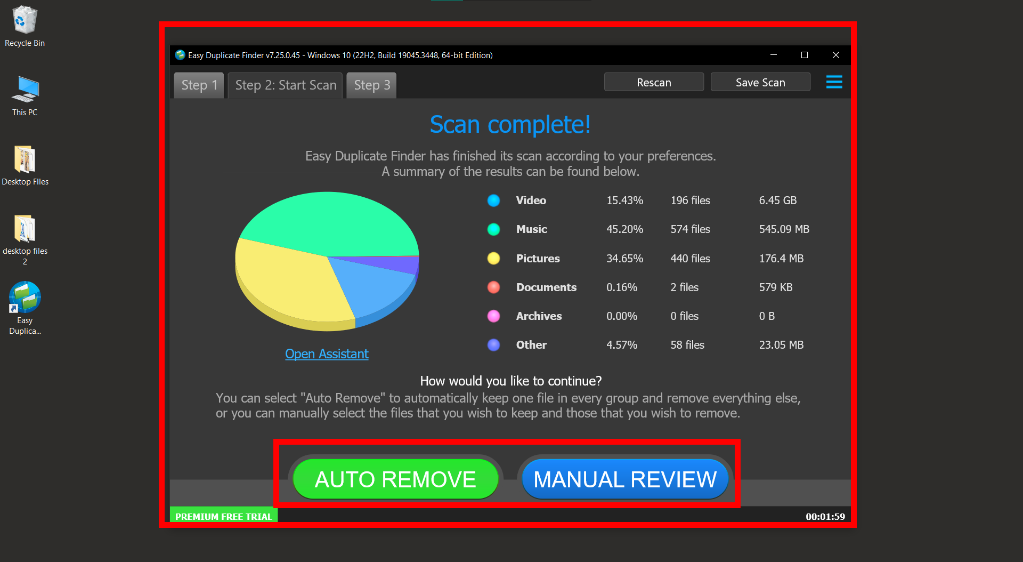
Task: Click the pink Archives legend dot
Action: [x=493, y=316]
